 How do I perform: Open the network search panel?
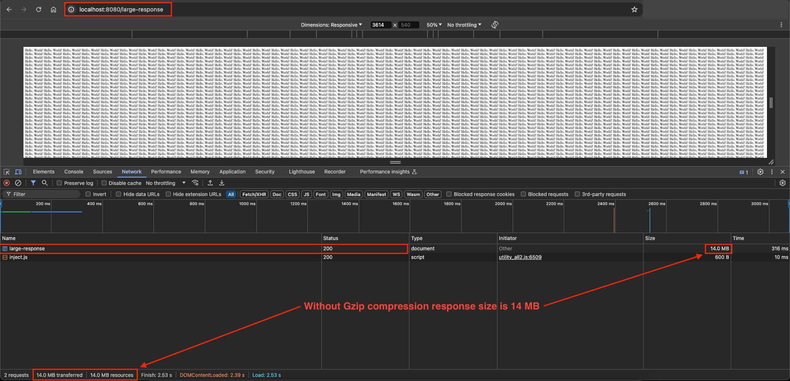(x=45, y=183)
